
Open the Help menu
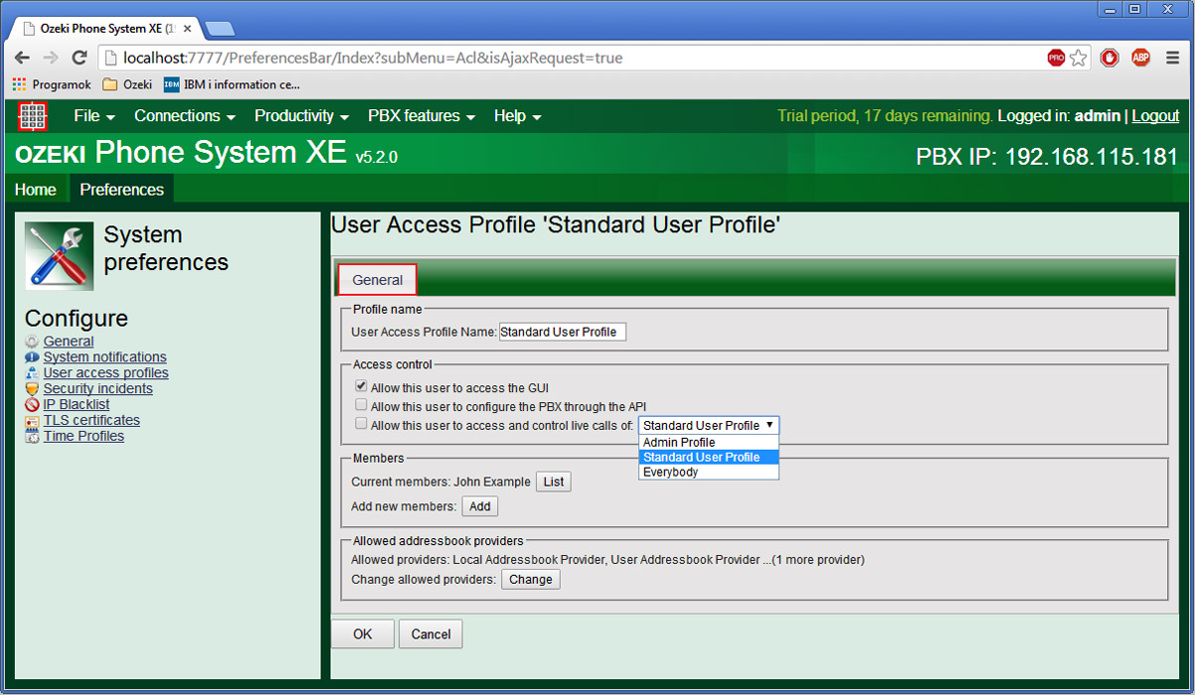[518, 116]
